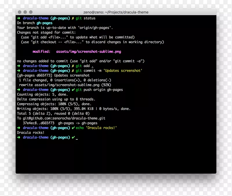Image resolution: width=232 pixels, height=196 pixels.
Task: Click the green arrow on the last prompt line
Action: point(19,137)
